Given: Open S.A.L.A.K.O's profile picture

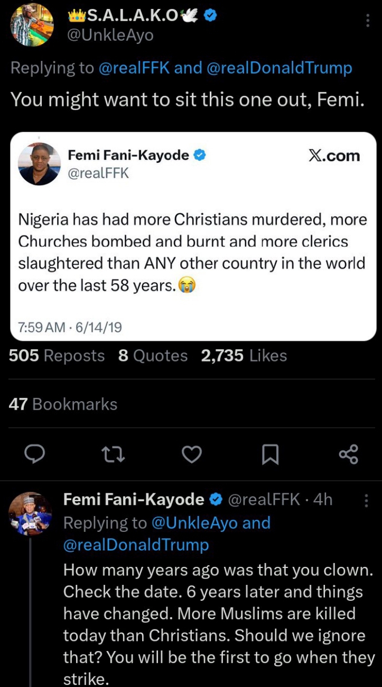Looking at the screenshot, I should point(32,25).
